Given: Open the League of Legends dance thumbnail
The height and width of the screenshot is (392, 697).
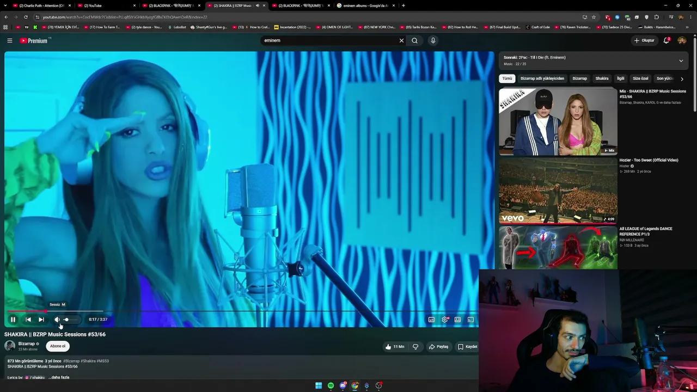Looking at the screenshot, I should tap(558, 248).
